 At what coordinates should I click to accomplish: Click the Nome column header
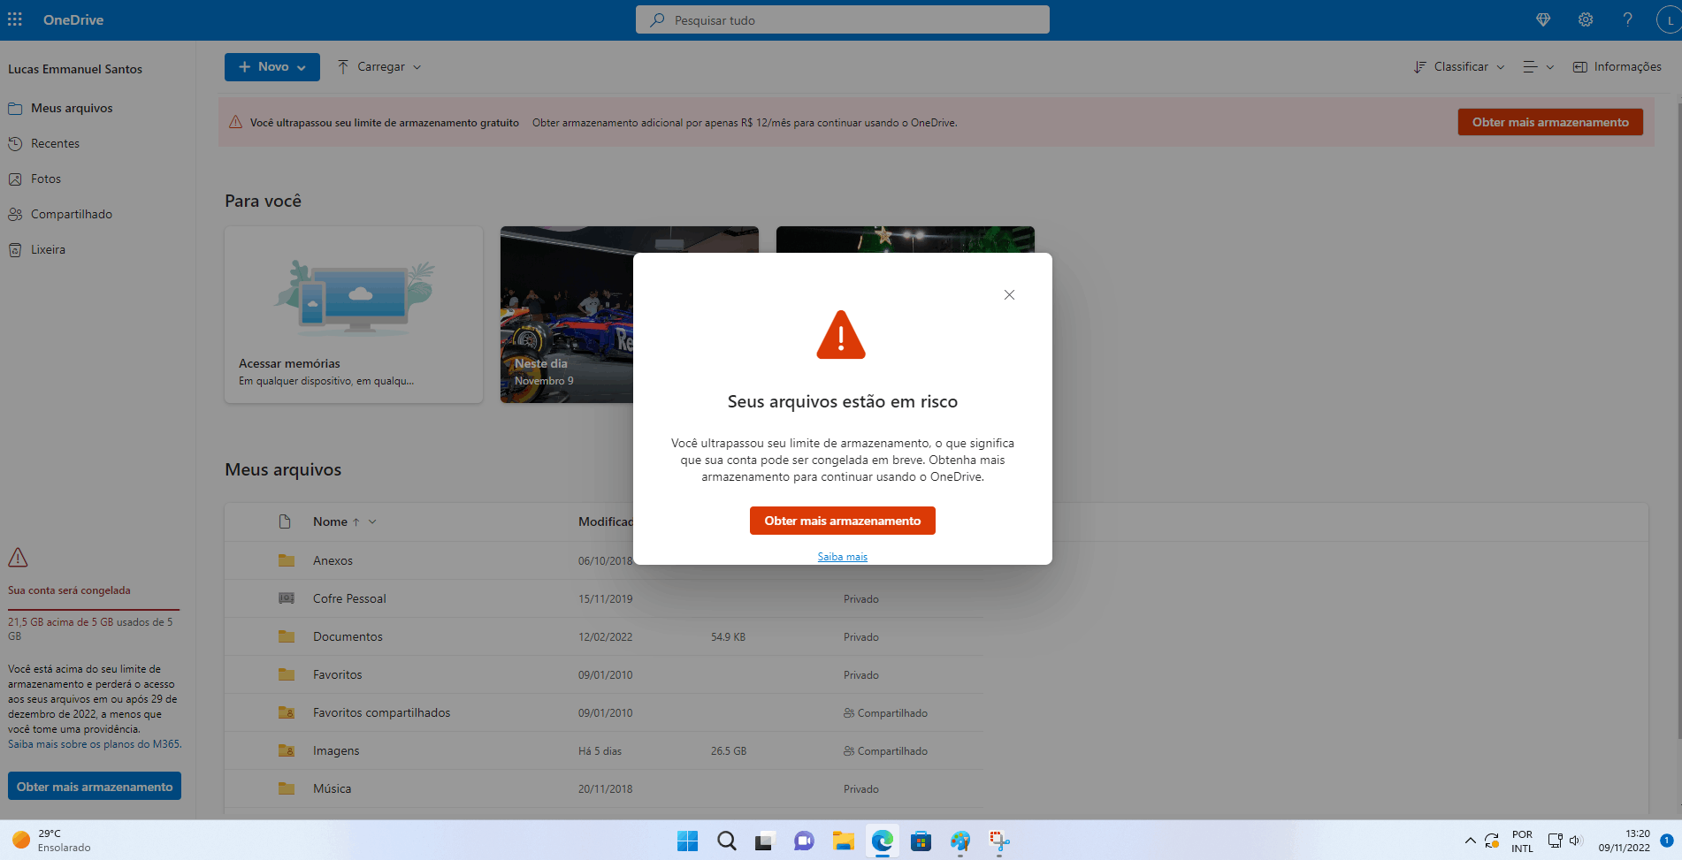click(330, 521)
